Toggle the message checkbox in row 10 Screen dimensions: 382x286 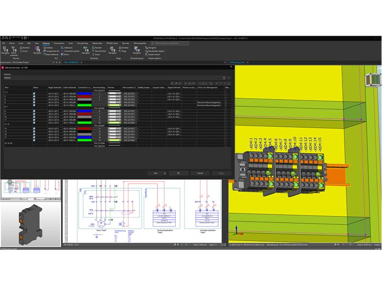226,117
